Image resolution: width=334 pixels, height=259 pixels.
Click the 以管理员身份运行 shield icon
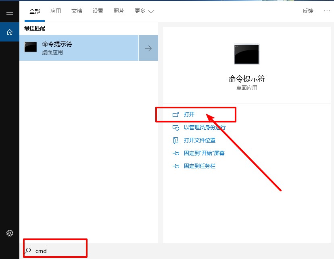click(176, 127)
